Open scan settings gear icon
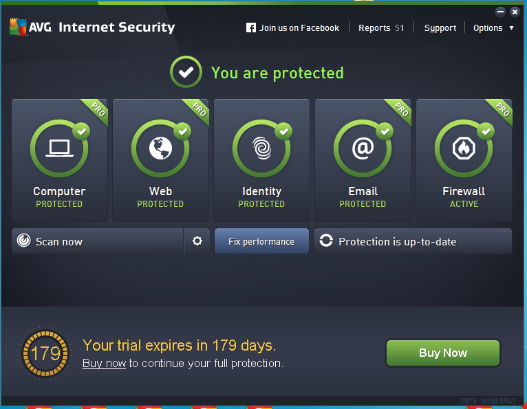This screenshot has height=409, width=527. 197,241
